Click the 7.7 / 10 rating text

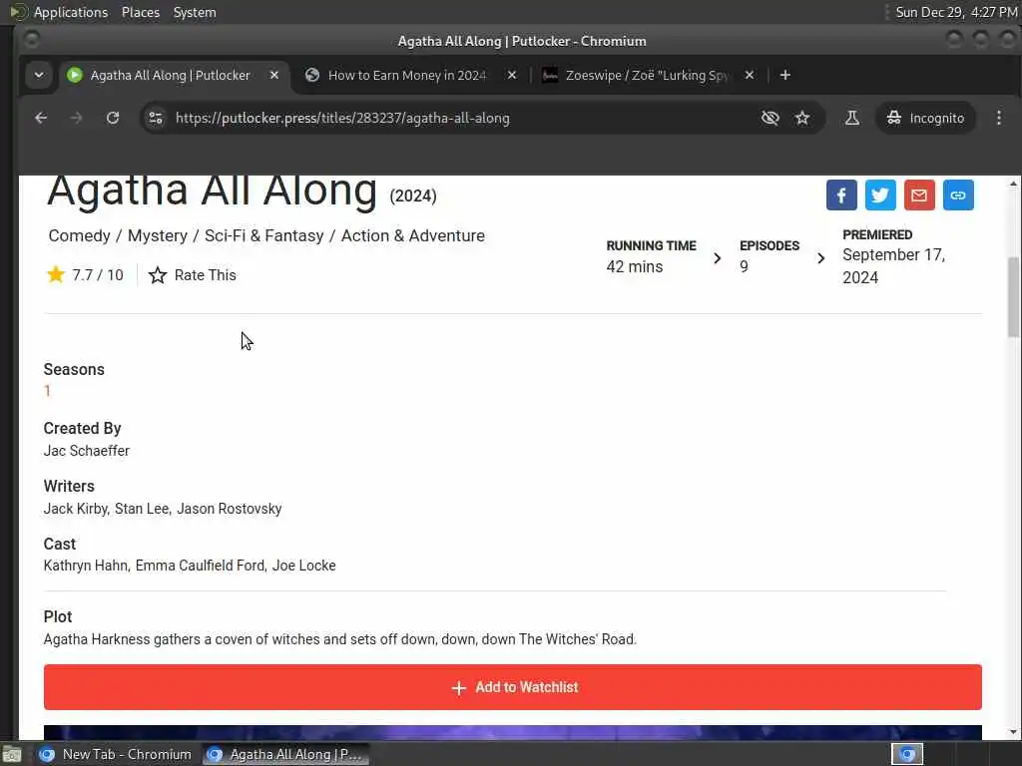tap(98, 275)
